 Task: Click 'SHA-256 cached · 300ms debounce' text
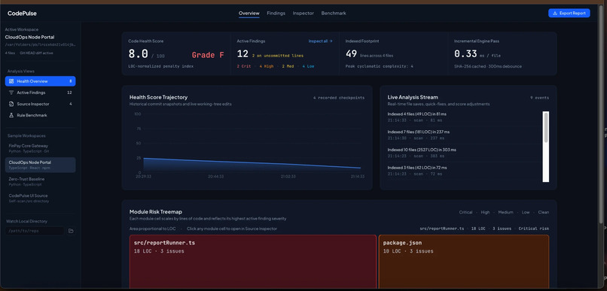click(x=488, y=66)
